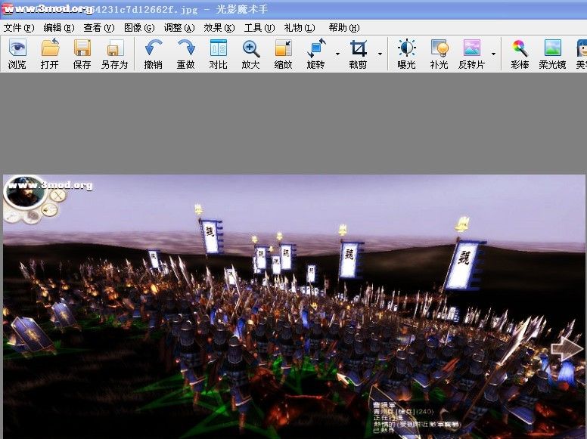Click the 对比 (Compare) icon
Viewport: 587px width, 439px height.
point(218,54)
